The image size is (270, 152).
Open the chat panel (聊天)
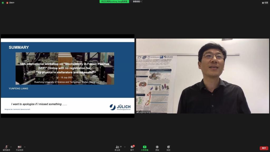132,148
